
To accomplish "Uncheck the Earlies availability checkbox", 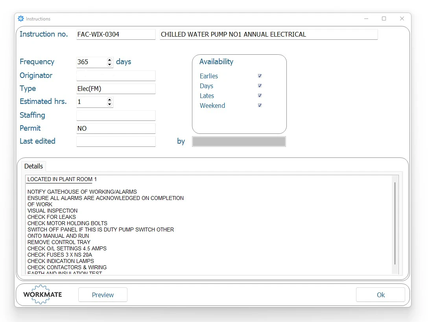I will pyautogui.click(x=259, y=76).
